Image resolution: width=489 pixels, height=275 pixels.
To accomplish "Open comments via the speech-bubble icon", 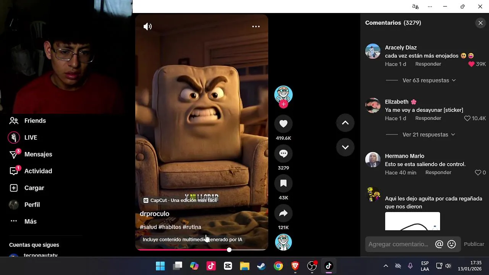I will tap(283, 154).
